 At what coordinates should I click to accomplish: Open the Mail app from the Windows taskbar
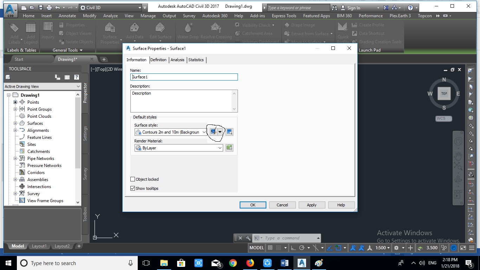coord(216,263)
